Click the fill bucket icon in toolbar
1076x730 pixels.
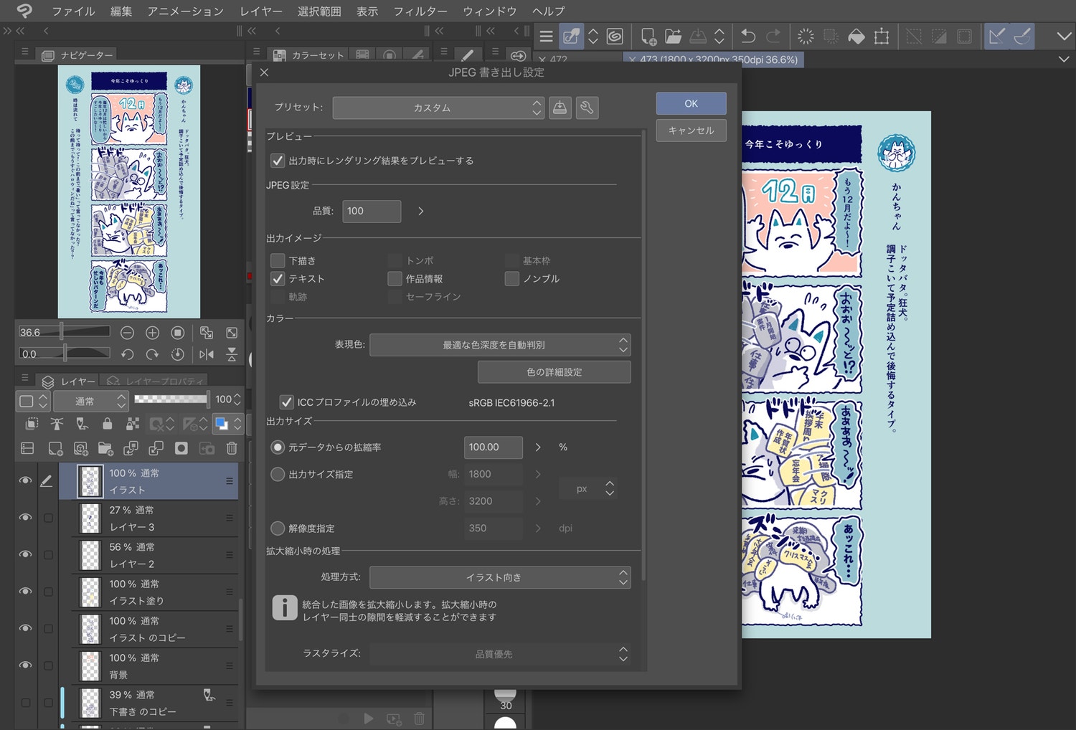[x=856, y=37]
